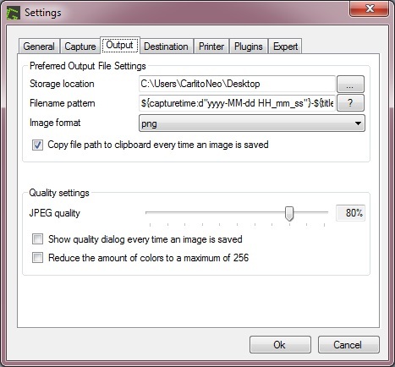Click the Filename pattern input field
This screenshot has height=367, width=395.
coord(237,103)
